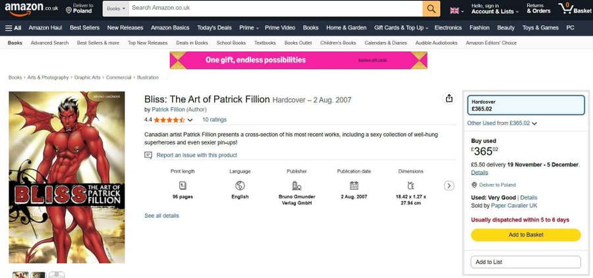The width and height of the screenshot is (593, 278).
Task: Go to Best Sellers & more tab
Action: 98,43
